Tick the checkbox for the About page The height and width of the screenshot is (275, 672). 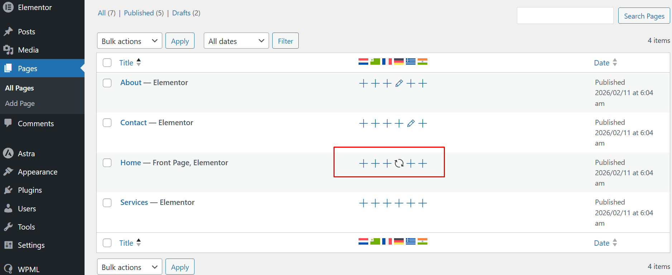pyautogui.click(x=107, y=83)
